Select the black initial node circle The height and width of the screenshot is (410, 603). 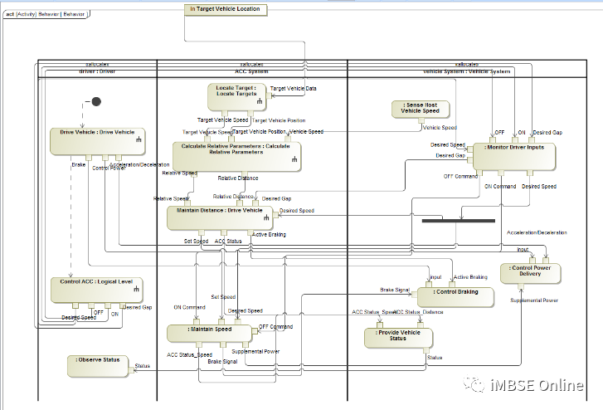(96, 101)
